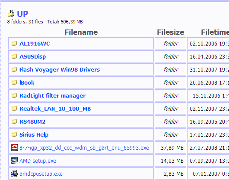The width and height of the screenshot is (229, 180).
Task: Click the folder size label in IBook row
Action: pyautogui.click(x=171, y=82)
